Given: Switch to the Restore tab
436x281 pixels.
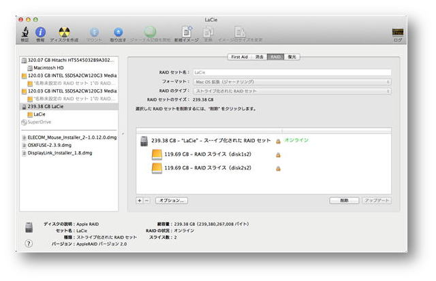Looking at the screenshot, I should [x=292, y=57].
